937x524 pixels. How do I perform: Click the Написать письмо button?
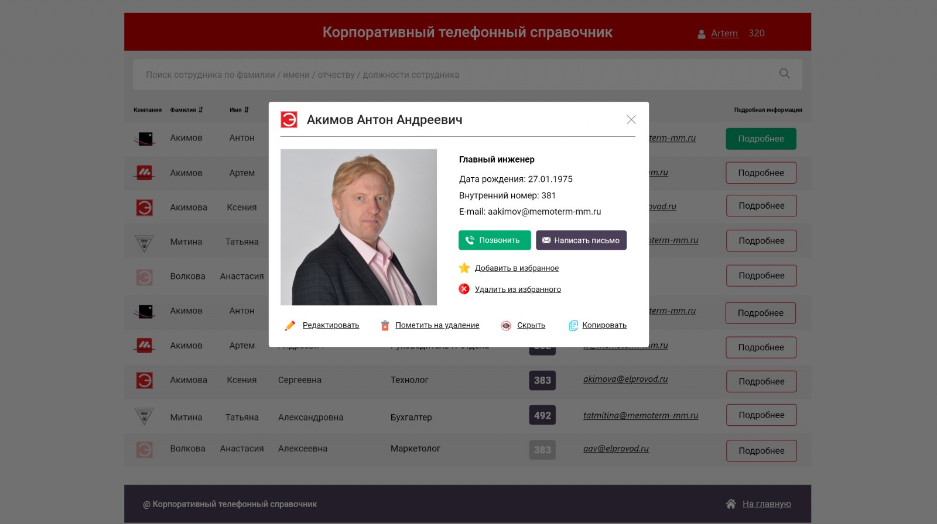(581, 240)
